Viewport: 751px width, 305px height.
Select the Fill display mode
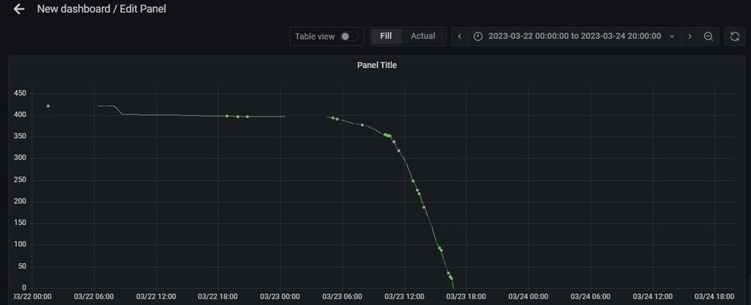[386, 36]
